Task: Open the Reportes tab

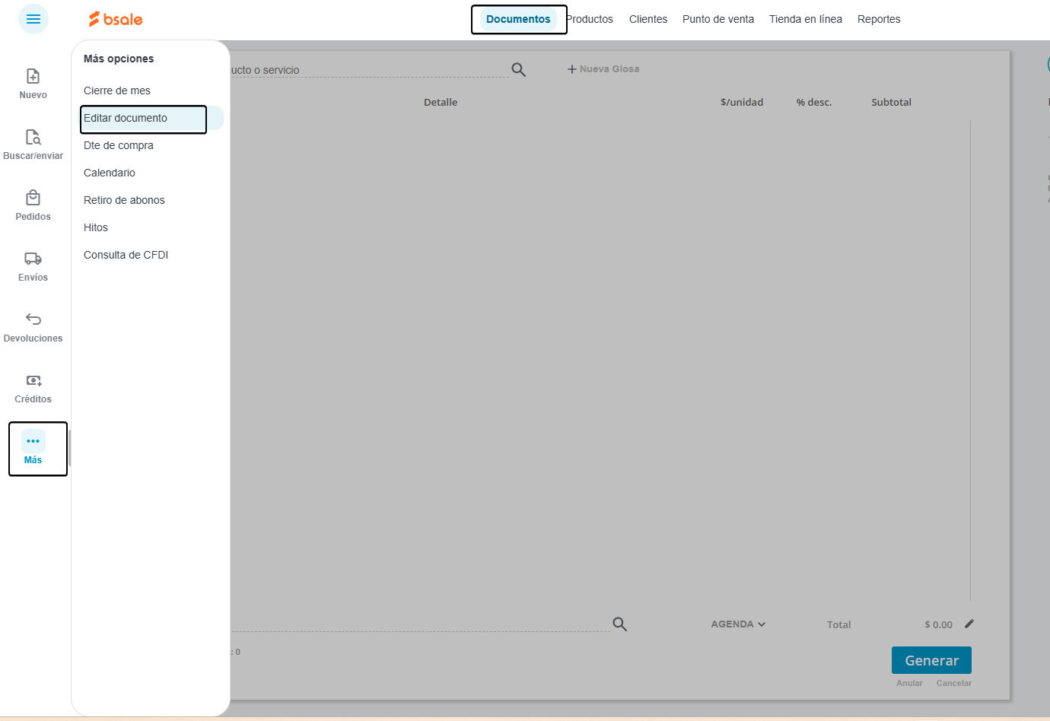Action: click(879, 19)
